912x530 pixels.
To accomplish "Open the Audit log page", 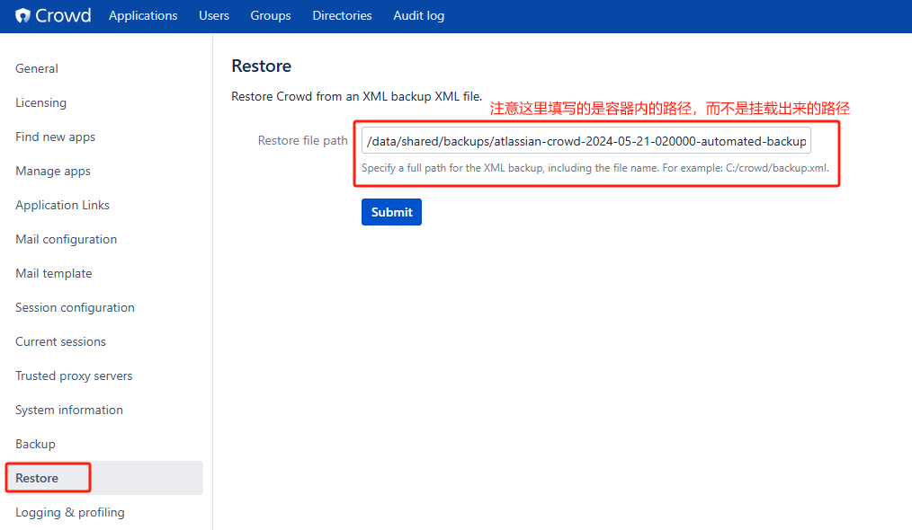I will 419,15.
